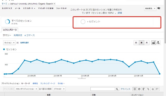The image size is (166, 96).
Task: Switch to motion chart bubbles icon
Action: point(158,43)
